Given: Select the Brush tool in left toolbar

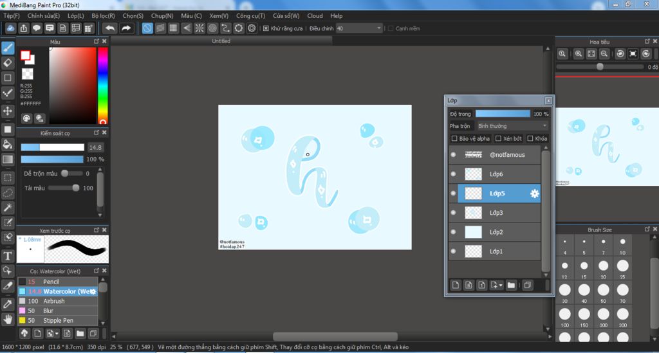Looking at the screenshot, I should point(8,48).
